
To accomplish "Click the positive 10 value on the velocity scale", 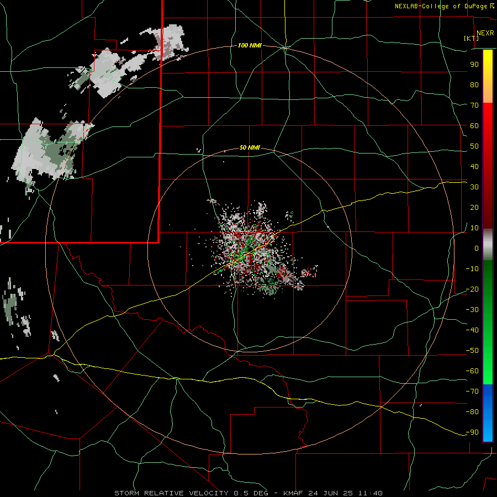I will coord(474,228).
